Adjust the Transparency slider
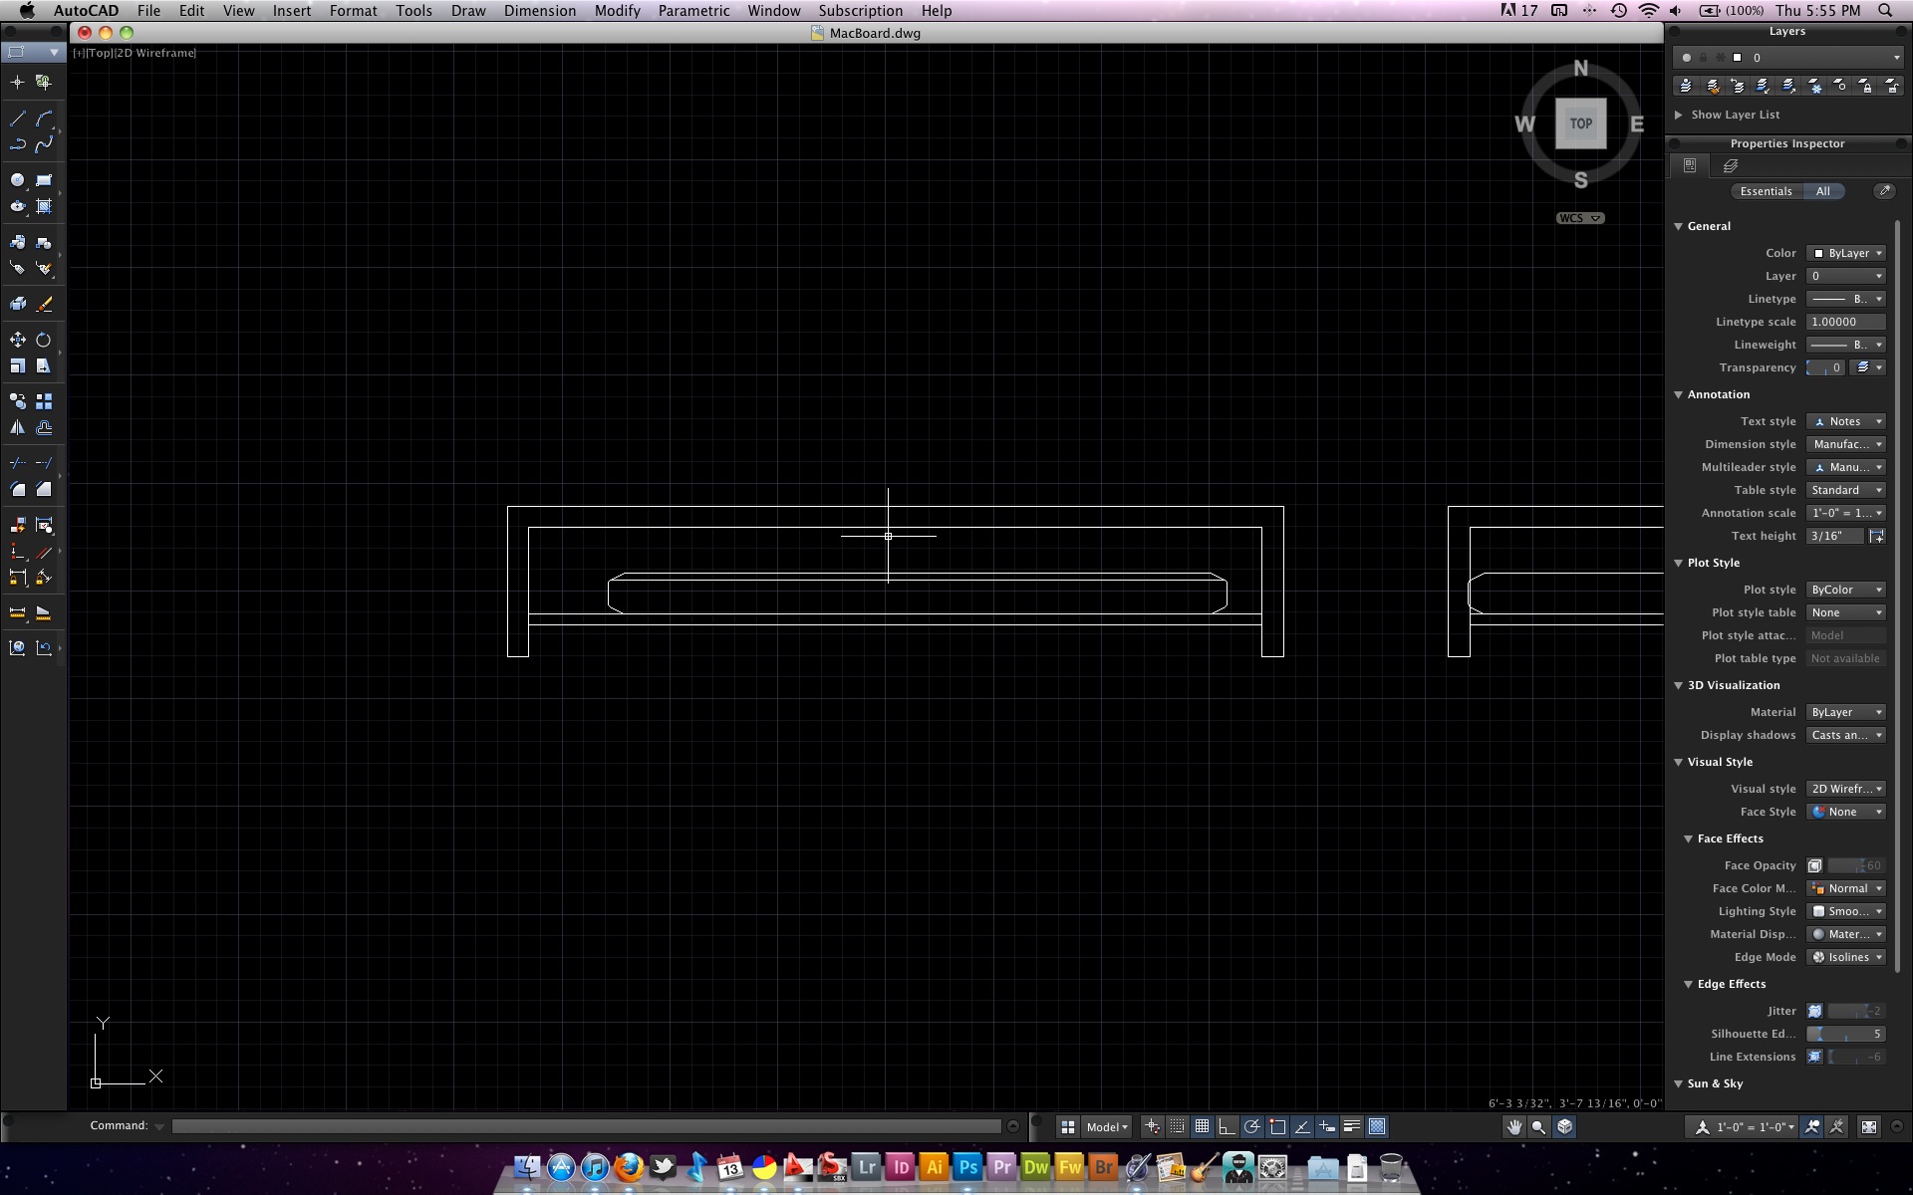 [1825, 367]
